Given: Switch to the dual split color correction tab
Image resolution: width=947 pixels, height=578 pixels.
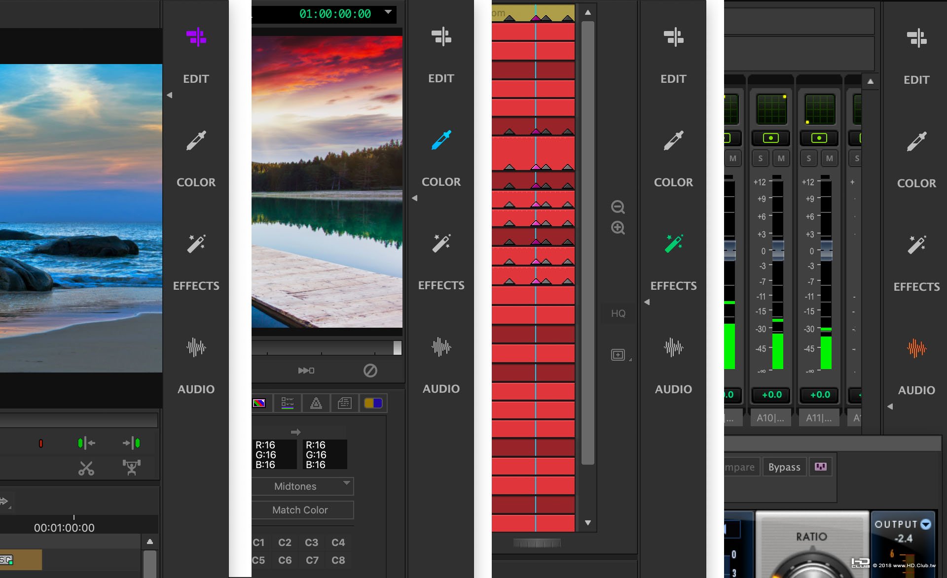Looking at the screenshot, I should click(373, 404).
